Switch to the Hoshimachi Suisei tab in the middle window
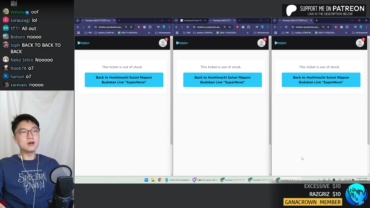The height and width of the screenshot is (208, 370). tap(193, 21)
